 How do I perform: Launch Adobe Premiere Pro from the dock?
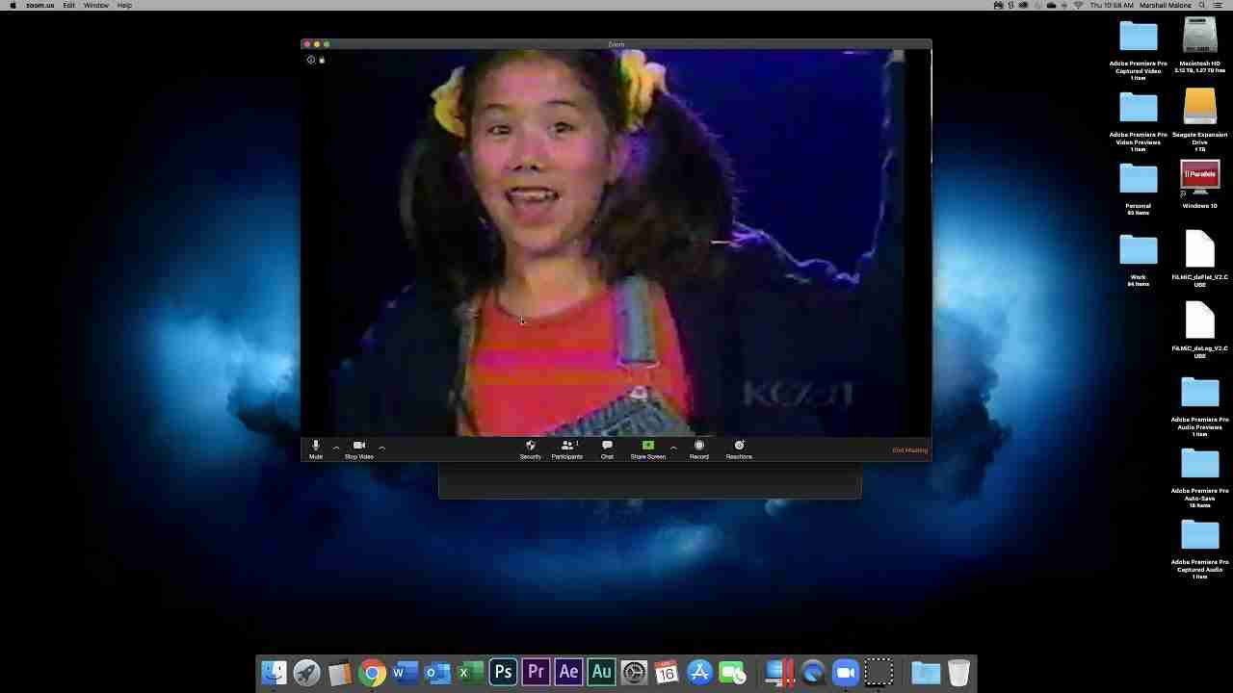pyautogui.click(x=536, y=672)
